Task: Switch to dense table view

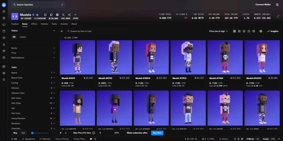Action: click(254, 31)
